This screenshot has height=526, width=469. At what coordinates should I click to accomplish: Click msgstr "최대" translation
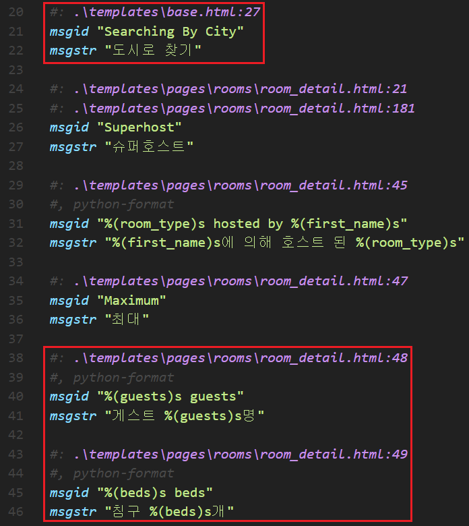click(x=99, y=320)
